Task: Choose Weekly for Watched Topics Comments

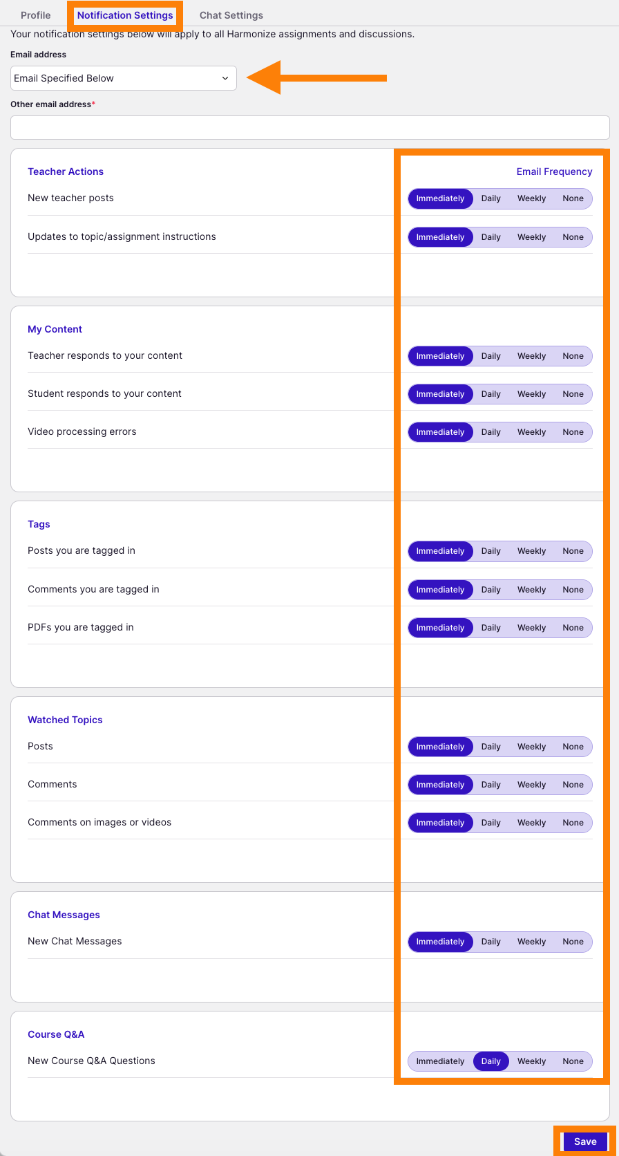Action: (531, 785)
